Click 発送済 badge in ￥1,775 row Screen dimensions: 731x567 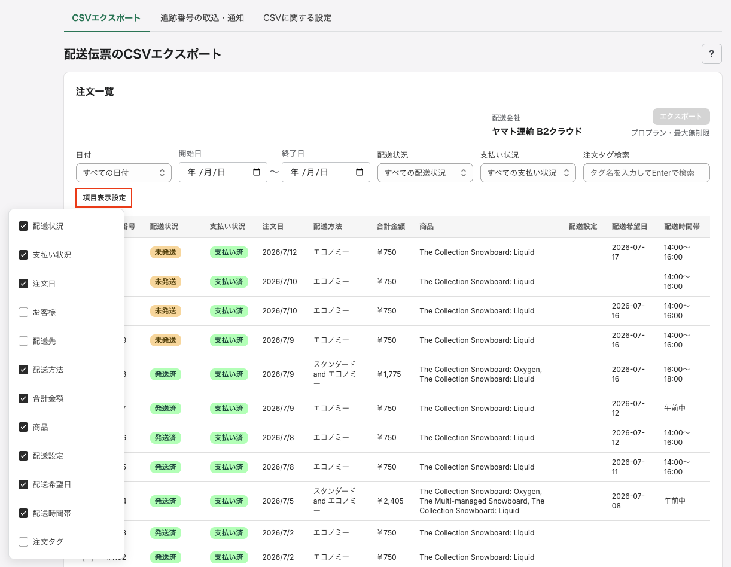(166, 374)
